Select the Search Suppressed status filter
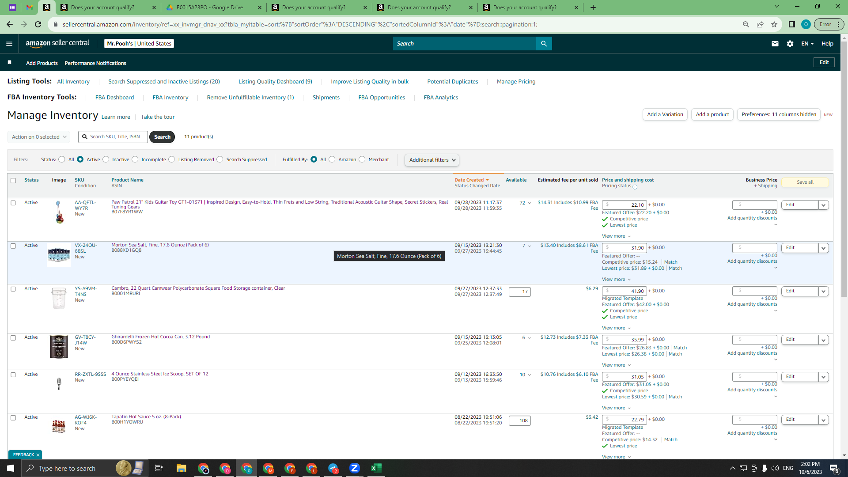Viewport: 848px width, 477px height. [x=220, y=159]
